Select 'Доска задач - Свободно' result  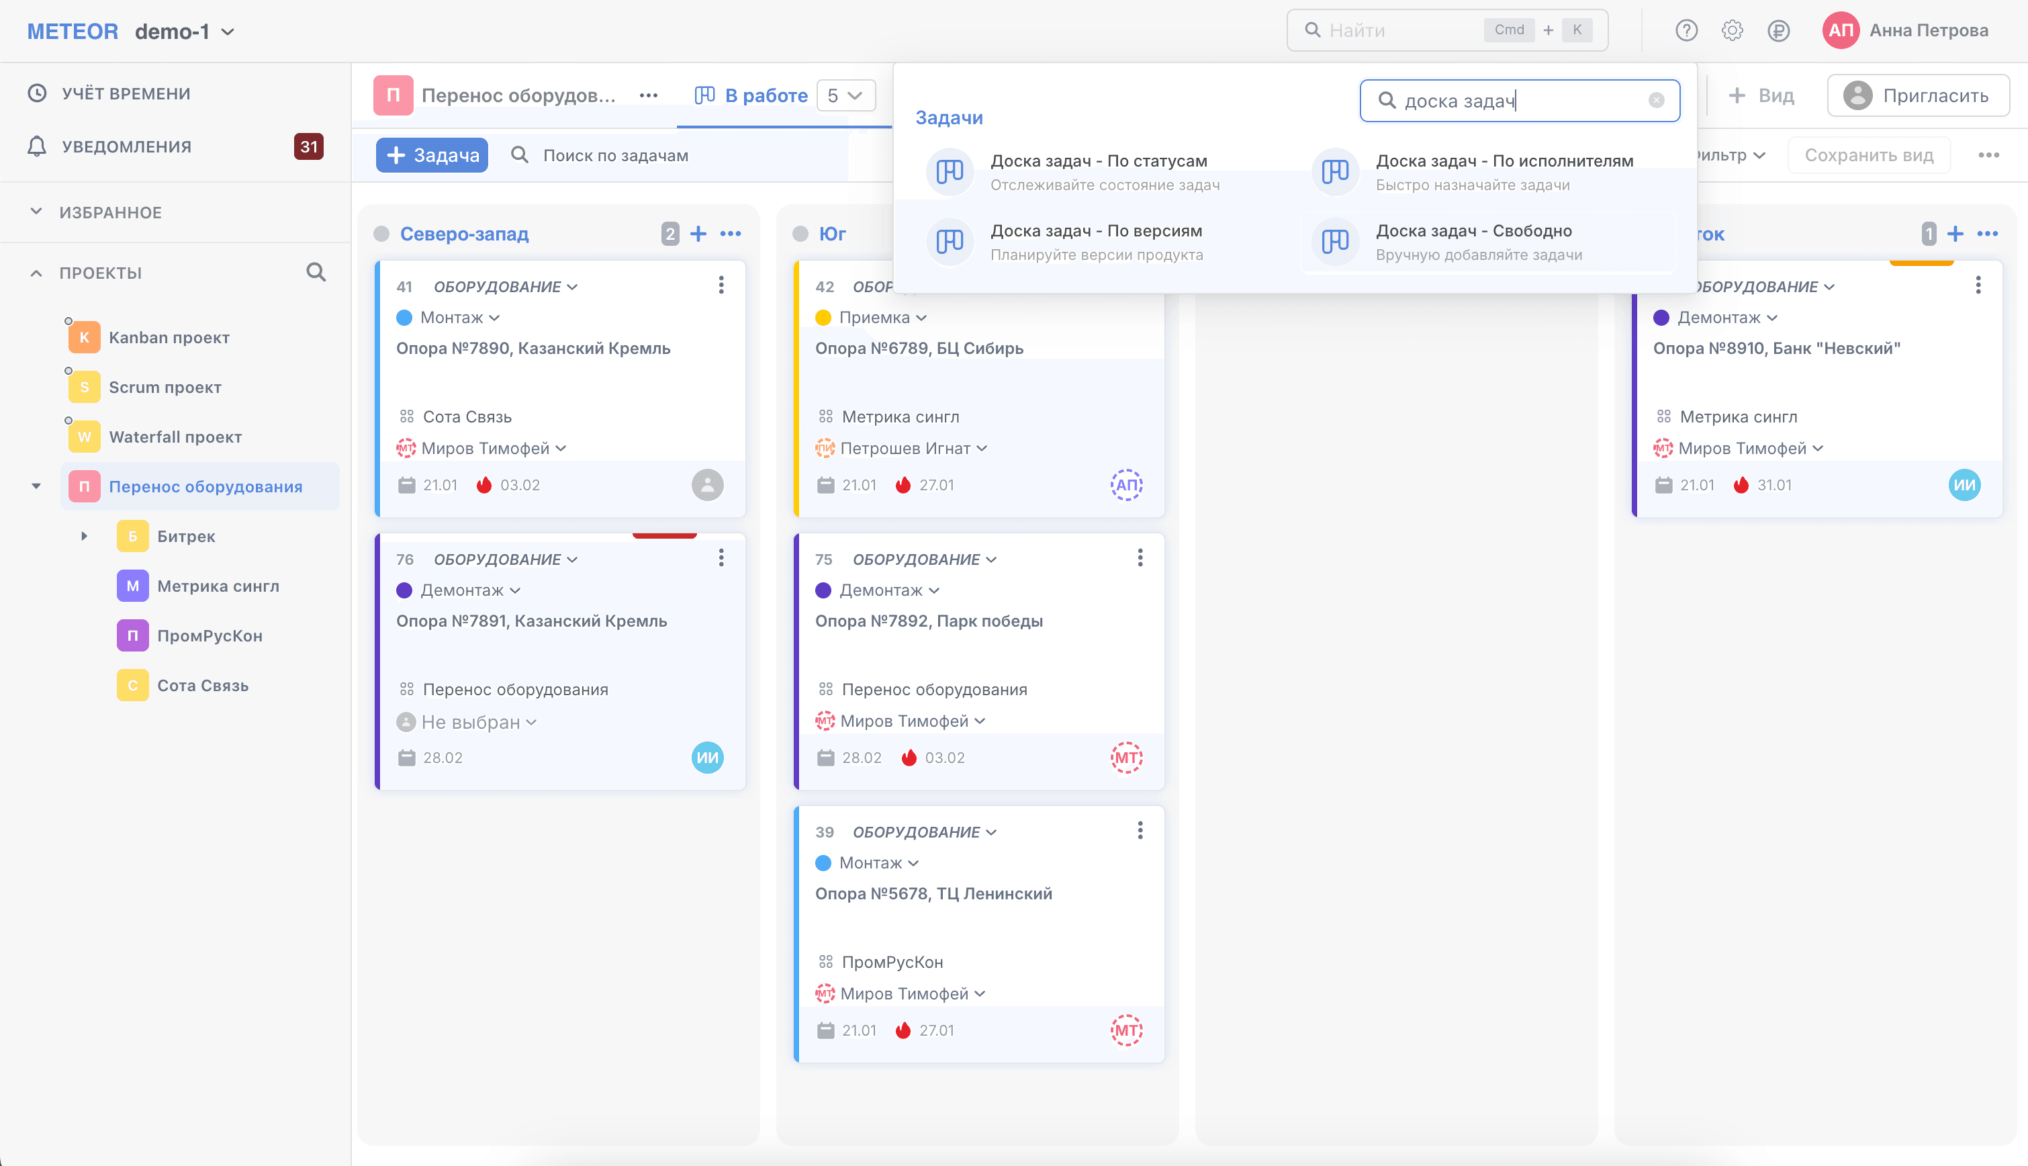point(1487,242)
